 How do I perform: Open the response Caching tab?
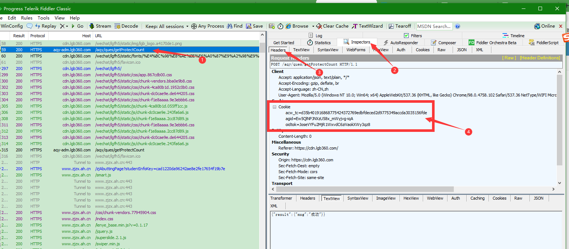point(477,198)
